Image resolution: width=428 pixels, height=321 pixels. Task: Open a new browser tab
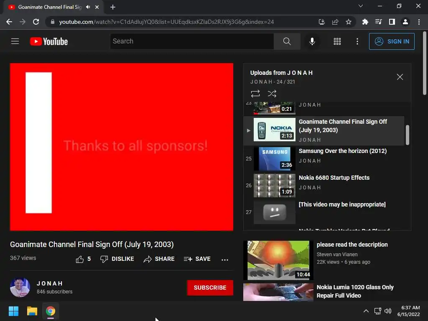click(113, 7)
